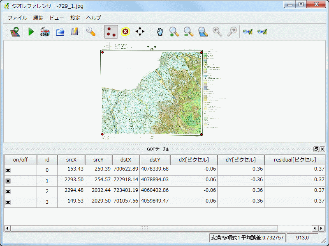
Task: Toggle the on/off checkbox for GCP id 0
Action: 8,170
